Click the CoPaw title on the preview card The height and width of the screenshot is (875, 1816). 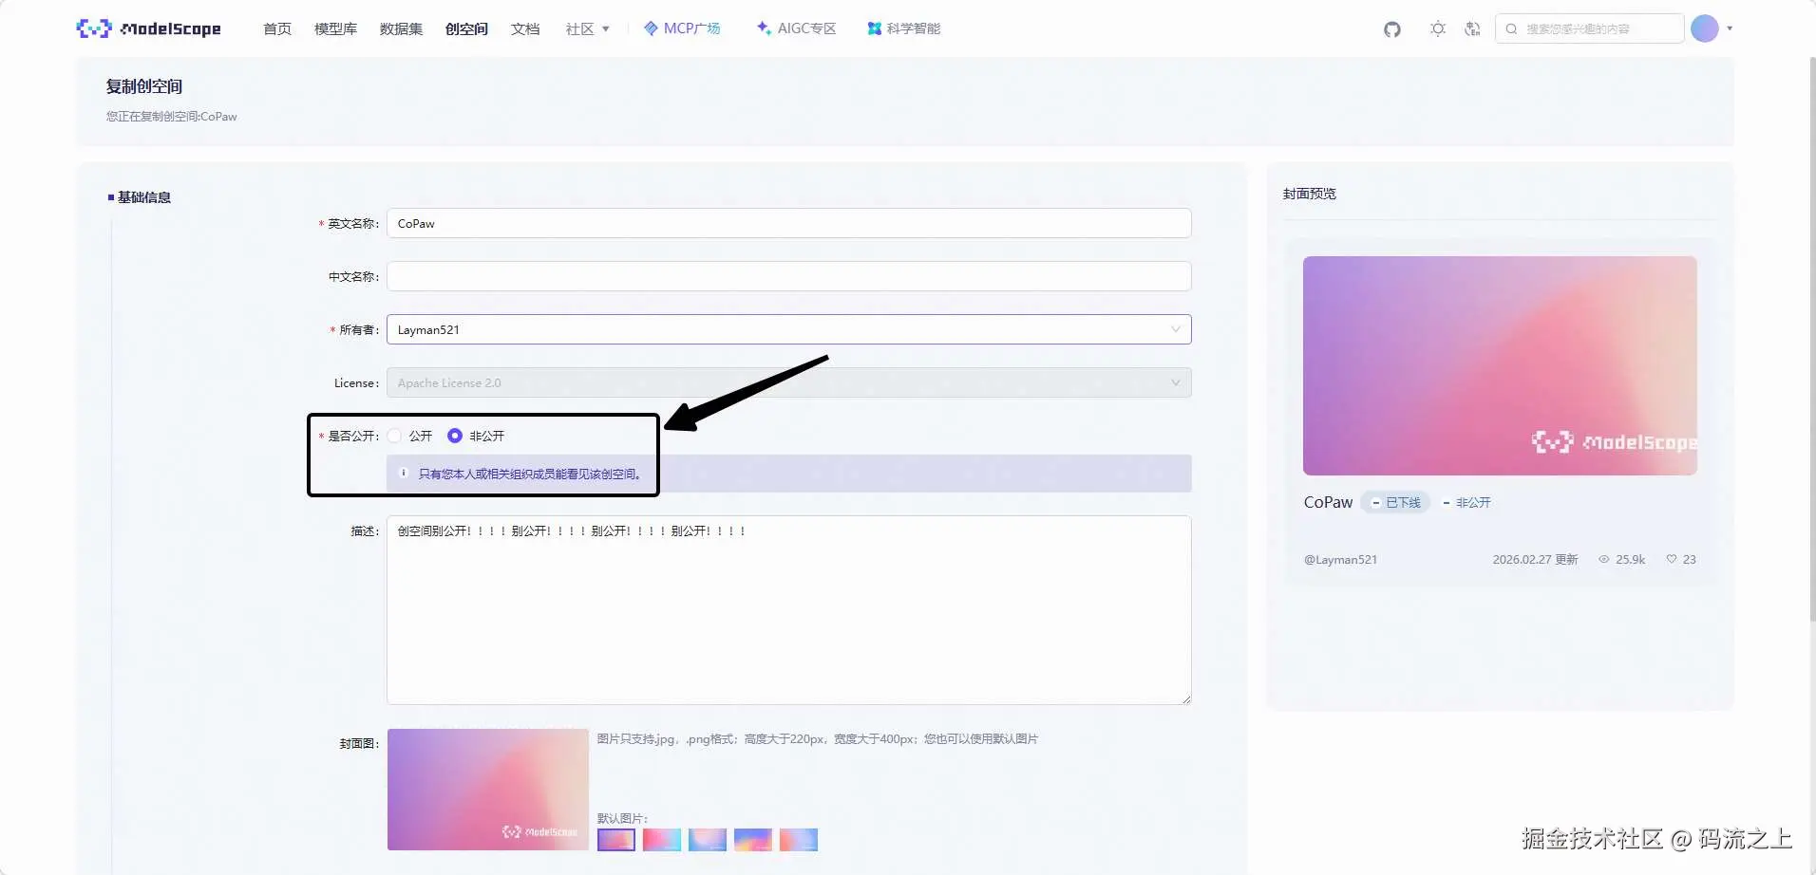pyautogui.click(x=1328, y=502)
